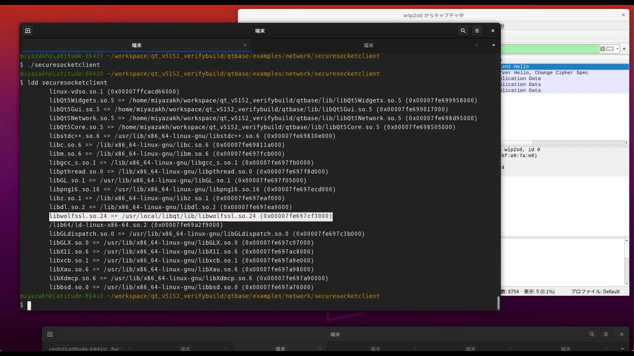Screen dimensions: 634x356
Task: Select the root@Latitude-E6410 tab in bottom terminal
Action: coord(86,349)
